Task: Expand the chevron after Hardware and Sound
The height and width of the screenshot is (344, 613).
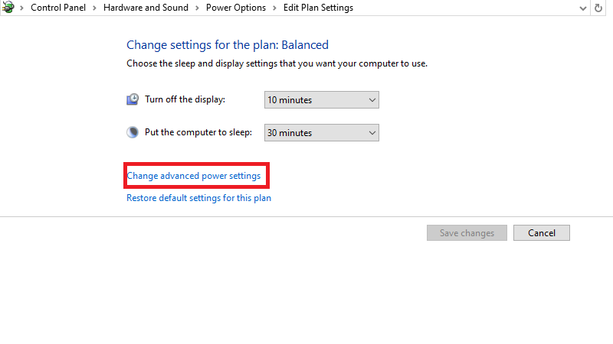Action: (197, 8)
